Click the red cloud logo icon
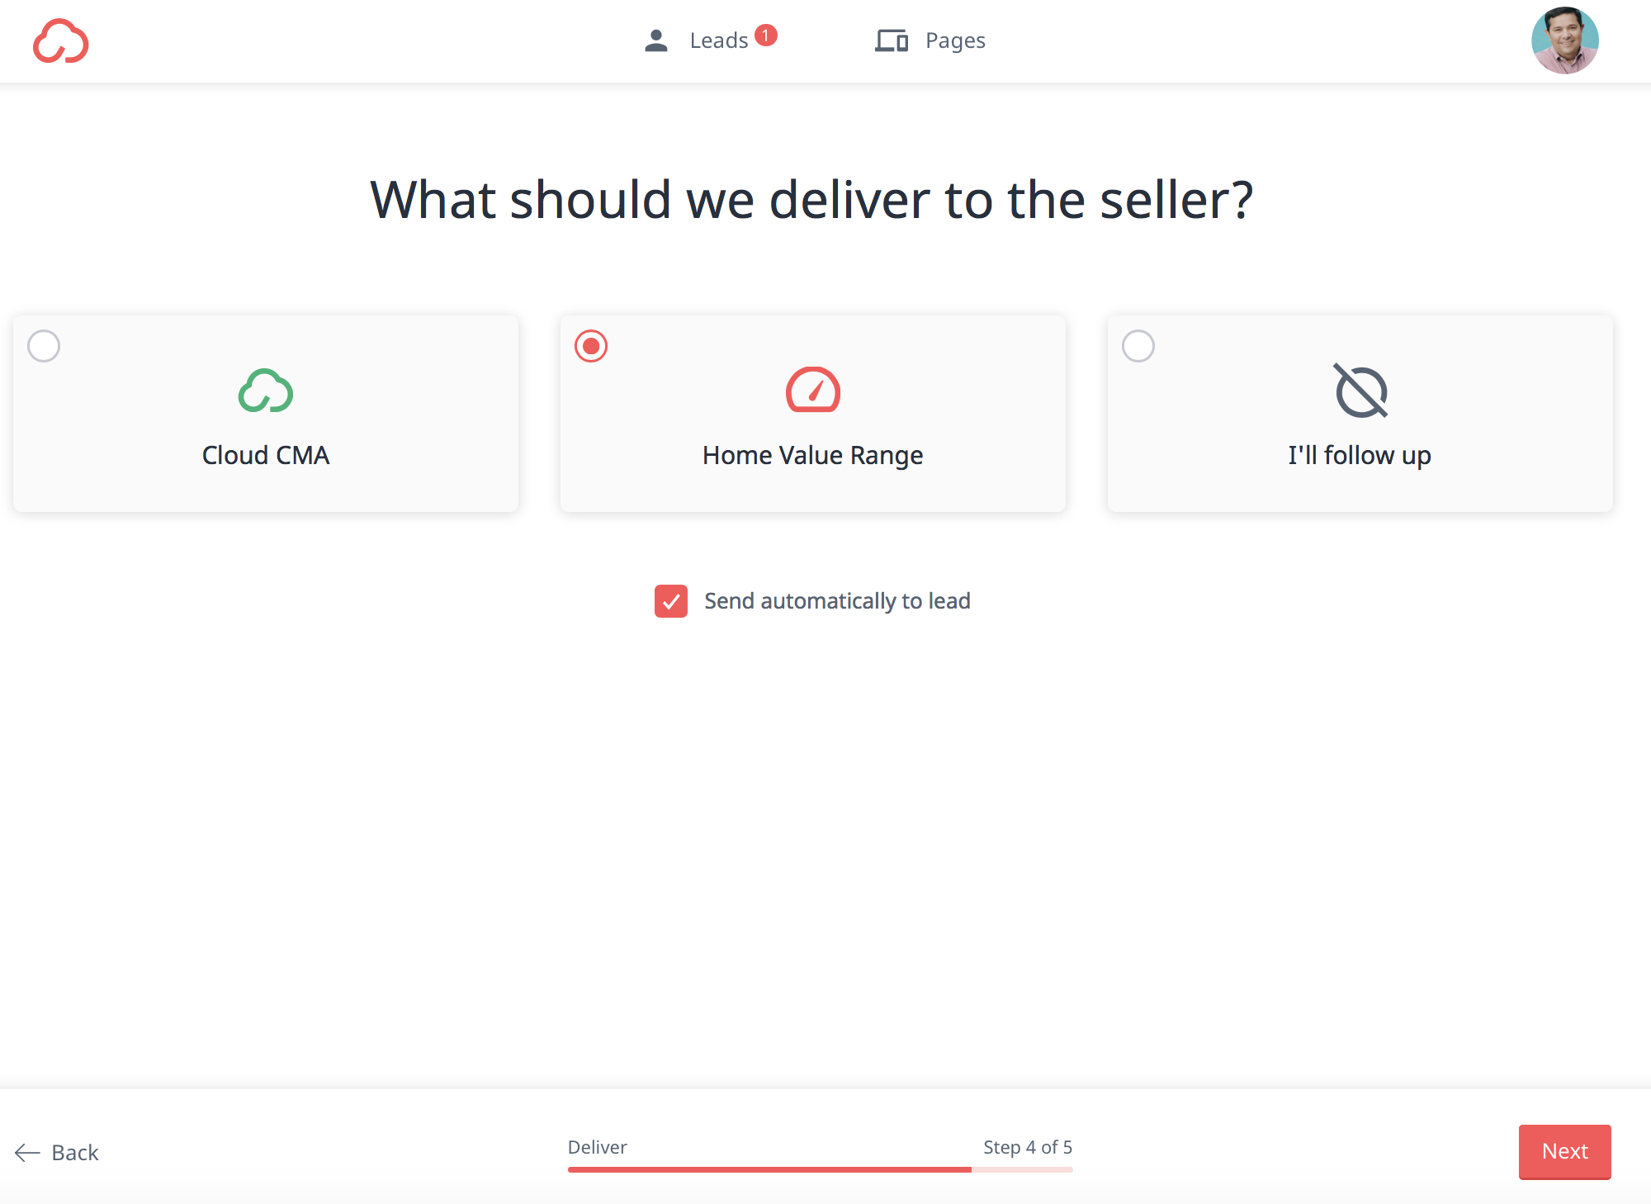This screenshot has height=1204, width=1651. (60, 41)
